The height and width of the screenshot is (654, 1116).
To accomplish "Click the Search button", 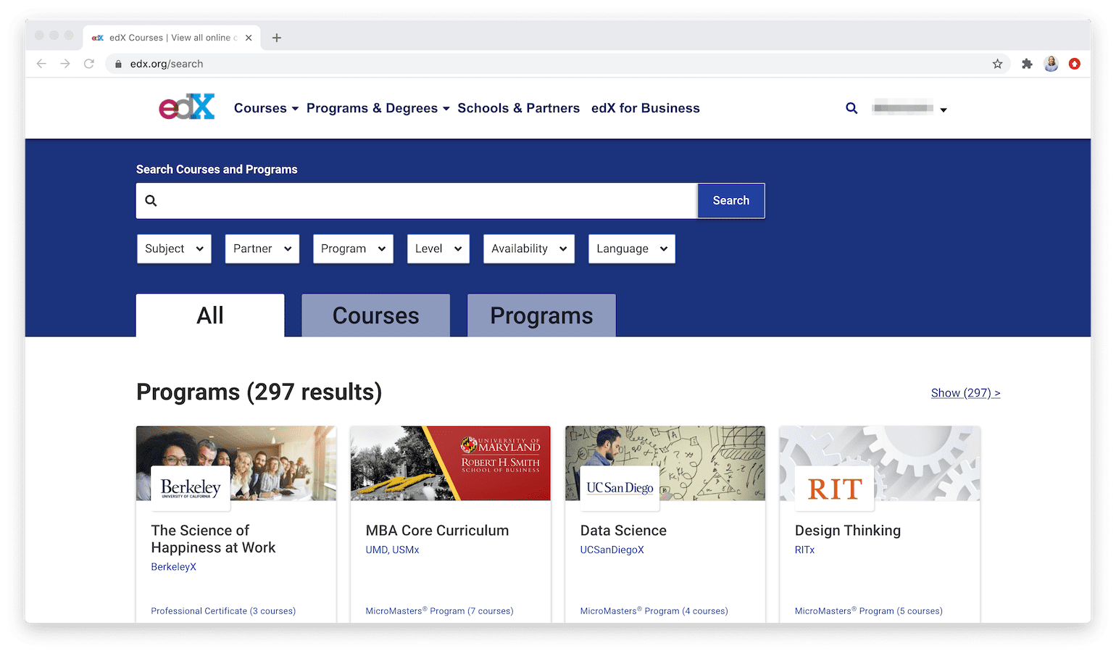I will click(730, 200).
